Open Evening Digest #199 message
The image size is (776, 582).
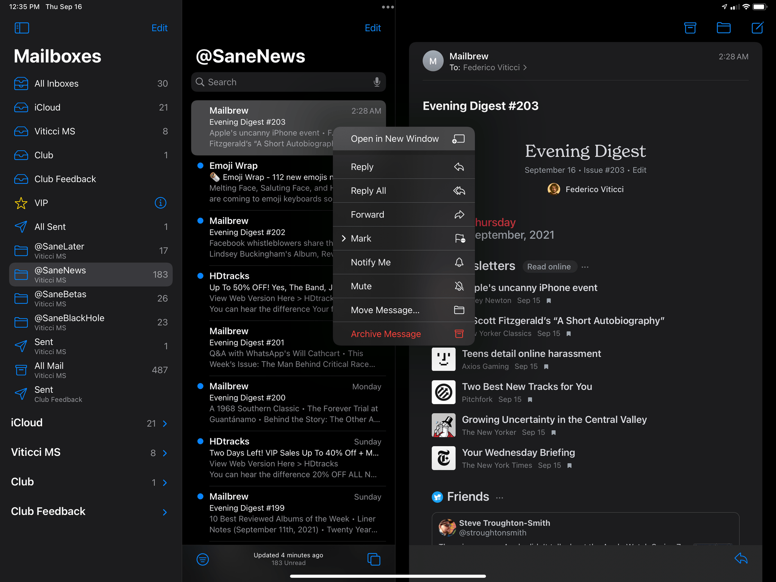pyautogui.click(x=288, y=513)
